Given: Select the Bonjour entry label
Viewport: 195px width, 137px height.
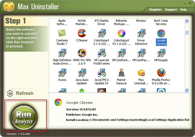Looking at the screenshot, I should [x=141, y=21].
